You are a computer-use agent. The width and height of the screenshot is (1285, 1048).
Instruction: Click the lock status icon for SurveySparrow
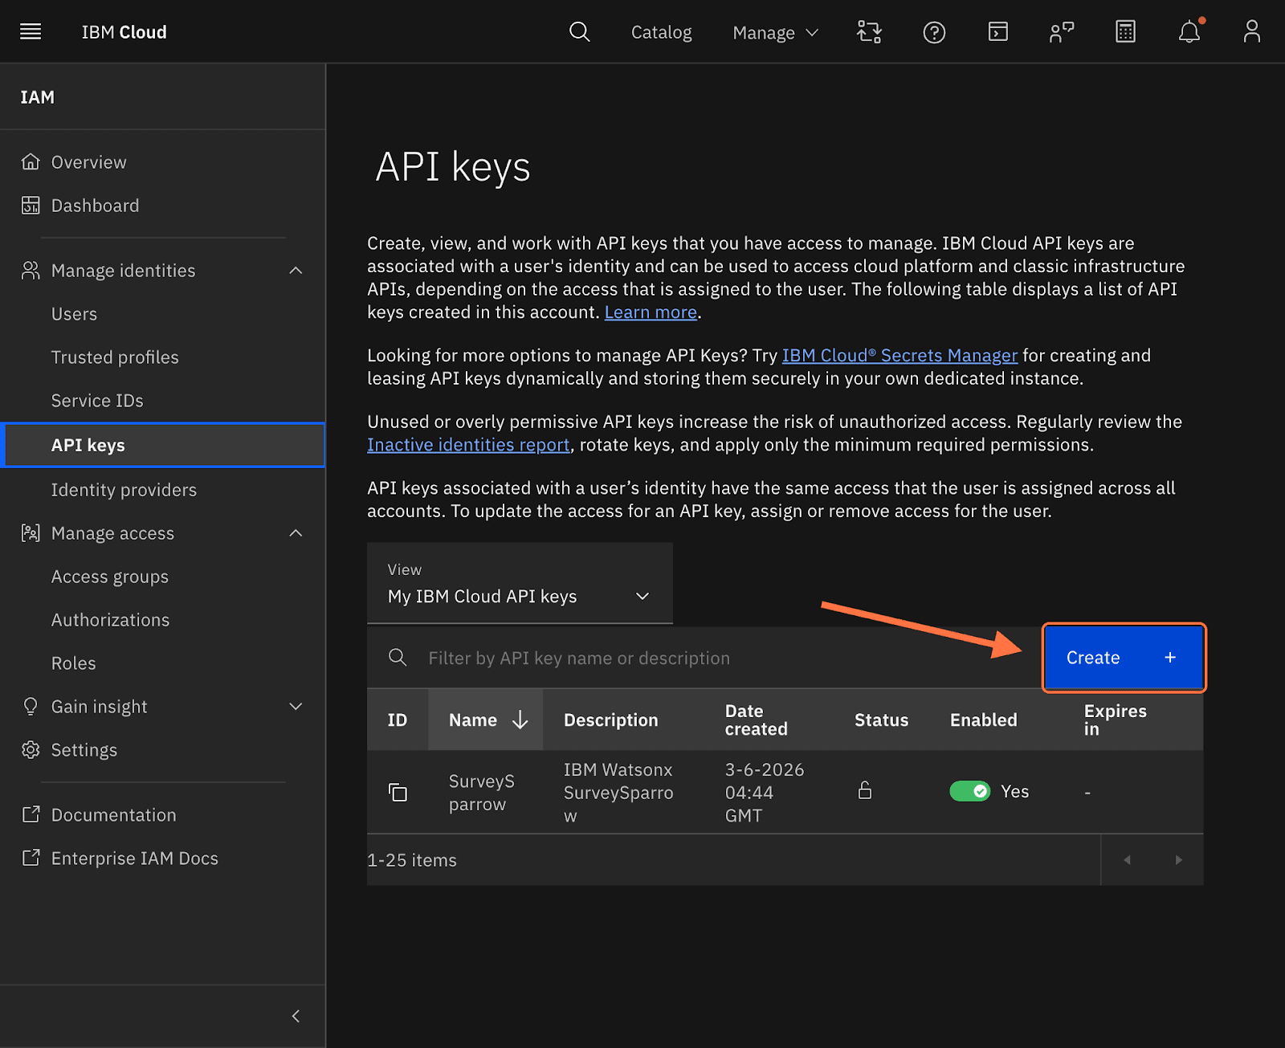(x=865, y=791)
